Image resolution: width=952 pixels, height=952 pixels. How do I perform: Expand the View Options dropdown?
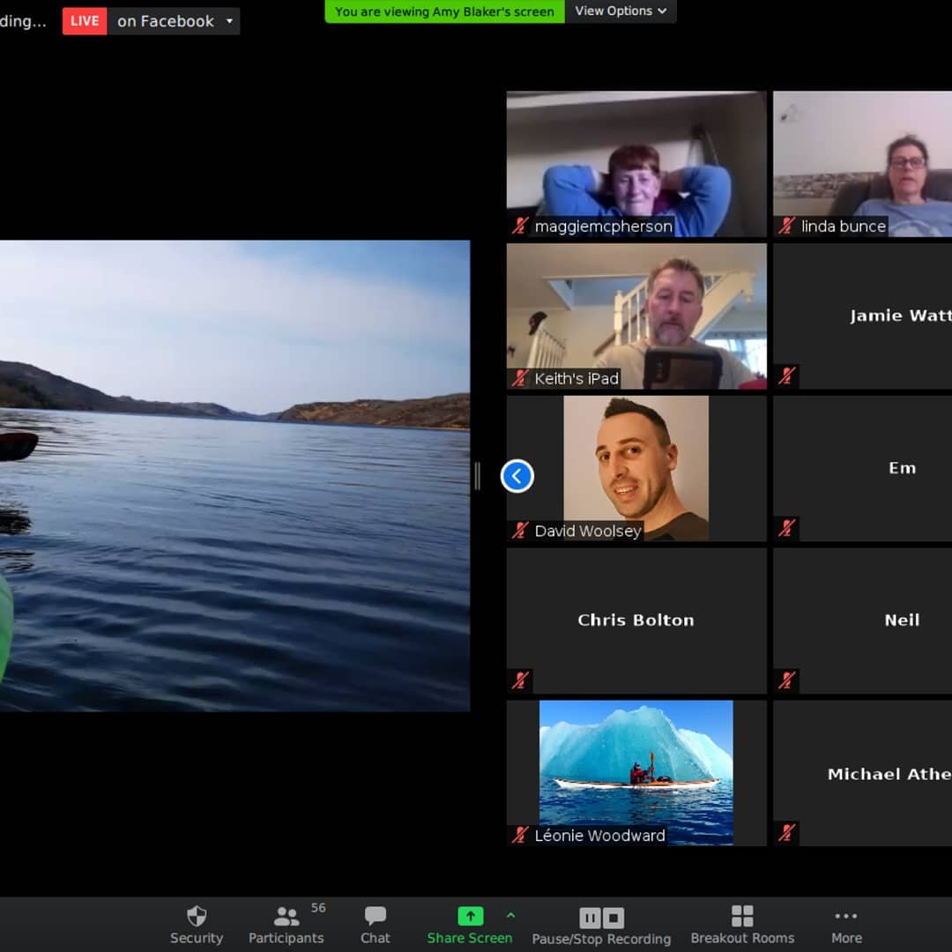click(x=621, y=11)
